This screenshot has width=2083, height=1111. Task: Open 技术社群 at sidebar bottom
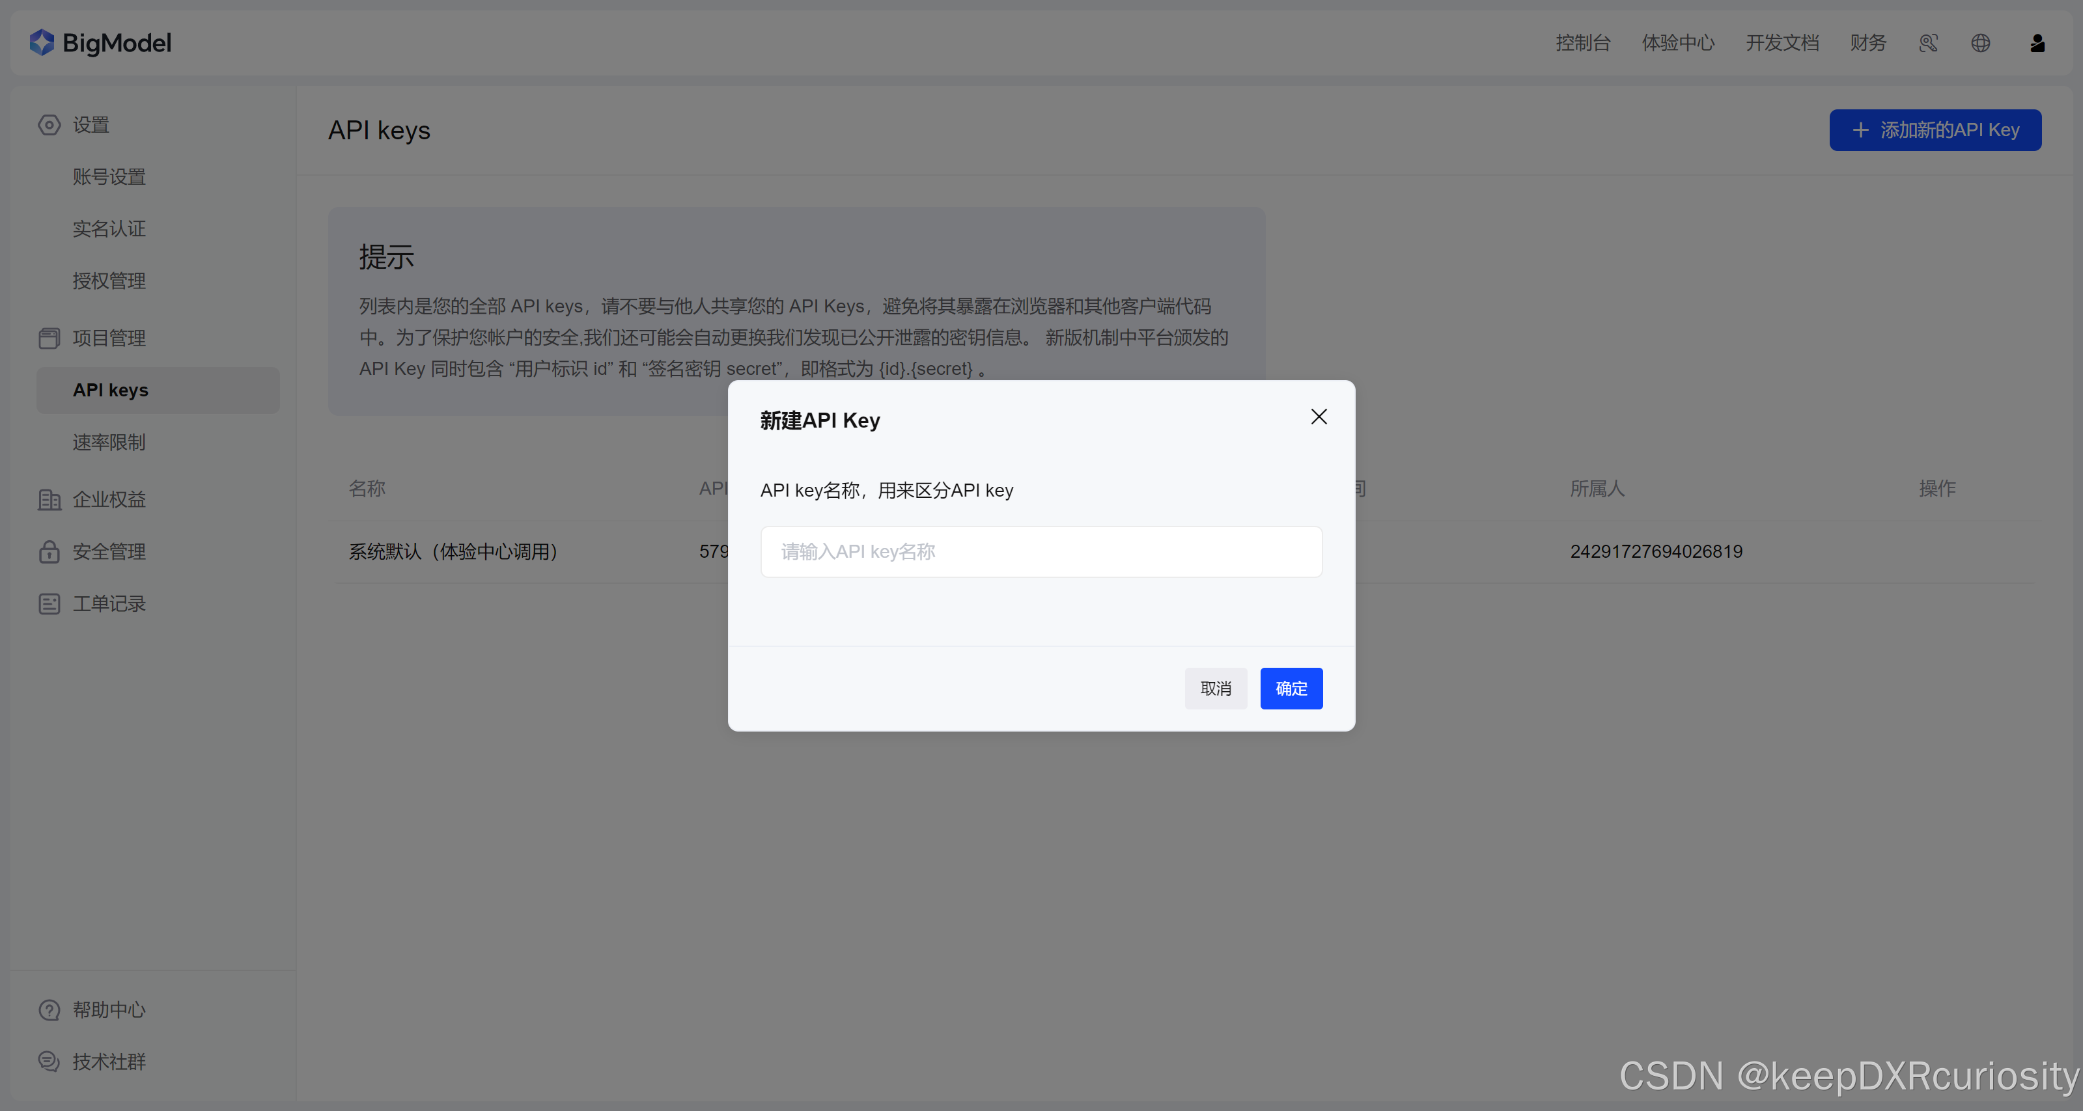pyautogui.click(x=109, y=1062)
